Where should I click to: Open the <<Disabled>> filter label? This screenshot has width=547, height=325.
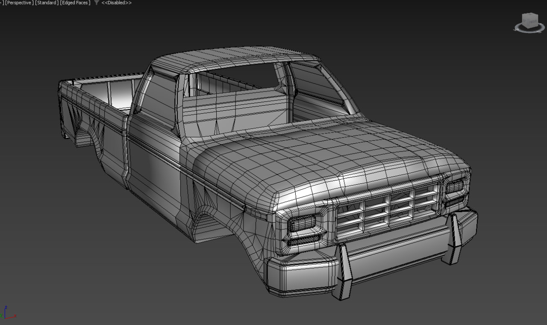(x=116, y=3)
